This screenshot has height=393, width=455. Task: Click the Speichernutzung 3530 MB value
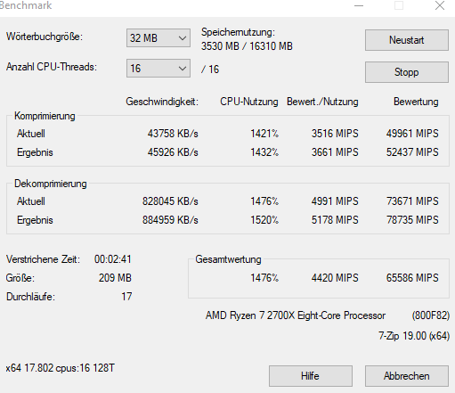pyautogui.click(x=220, y=46)
